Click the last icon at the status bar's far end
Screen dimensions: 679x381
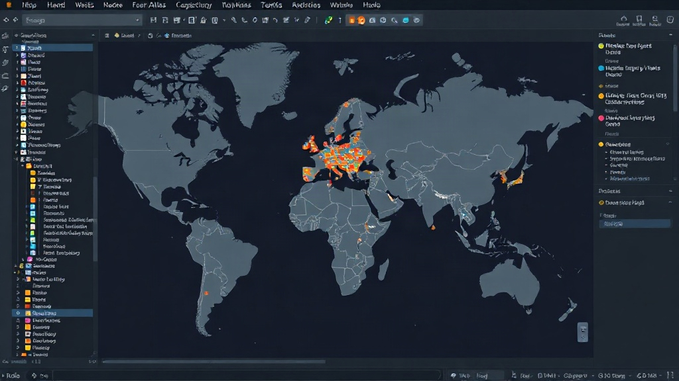tap(670, 376)
